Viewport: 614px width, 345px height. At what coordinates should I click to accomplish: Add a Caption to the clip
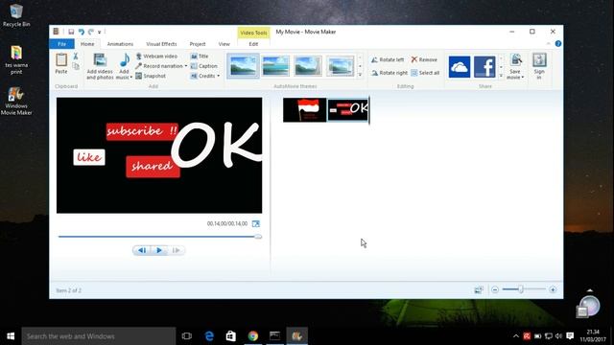pyautogui.click(x=203, y=66)
